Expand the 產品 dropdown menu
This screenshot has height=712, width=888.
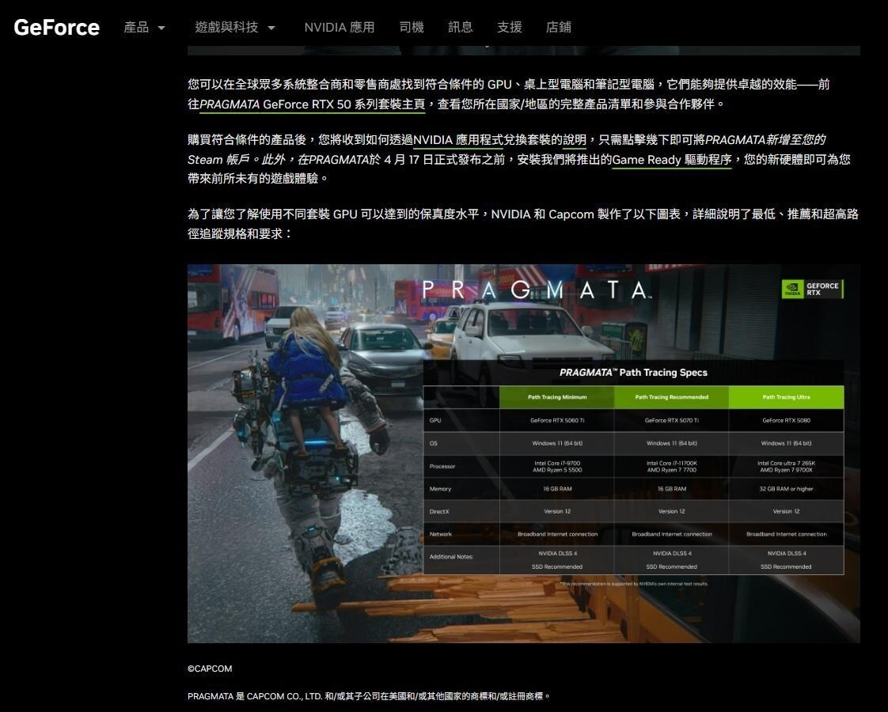click(x=144, y=27)
